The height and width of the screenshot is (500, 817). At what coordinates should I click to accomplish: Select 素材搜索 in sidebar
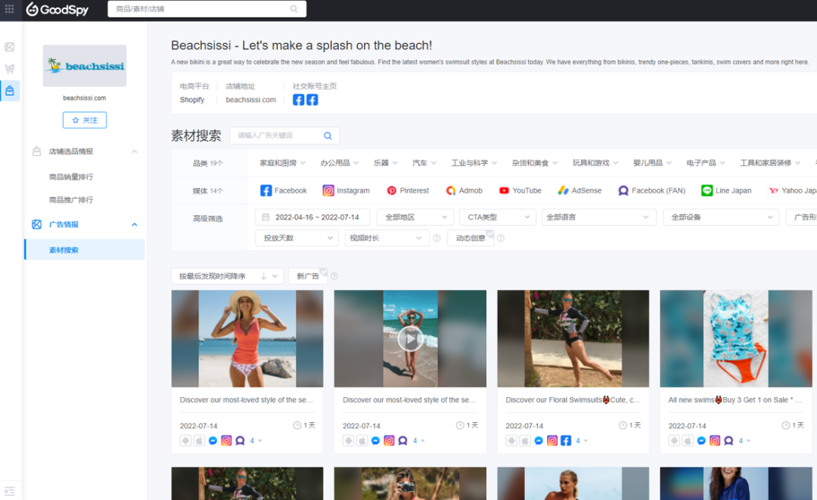tap(85, 250)
